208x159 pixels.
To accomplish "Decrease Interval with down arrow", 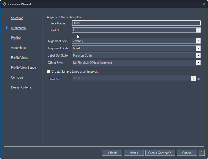I will point(194,79).
